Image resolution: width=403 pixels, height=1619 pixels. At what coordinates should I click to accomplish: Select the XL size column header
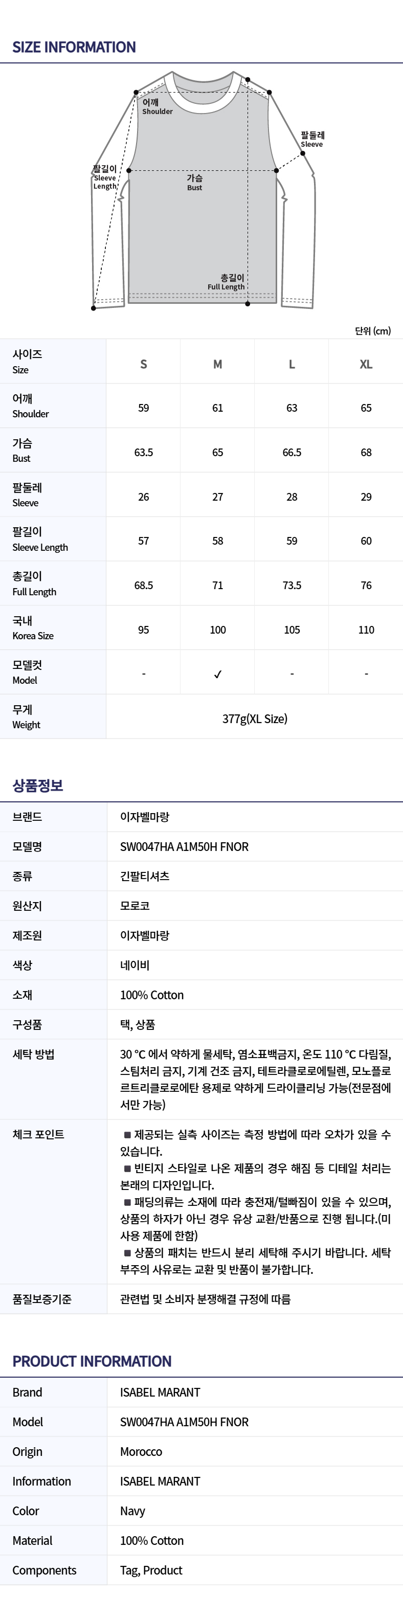coord(366,364)
